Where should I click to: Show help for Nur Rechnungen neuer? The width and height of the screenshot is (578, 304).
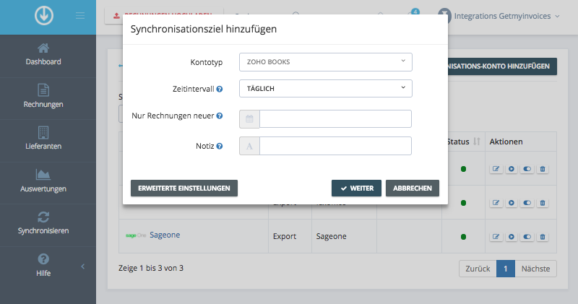220,116
